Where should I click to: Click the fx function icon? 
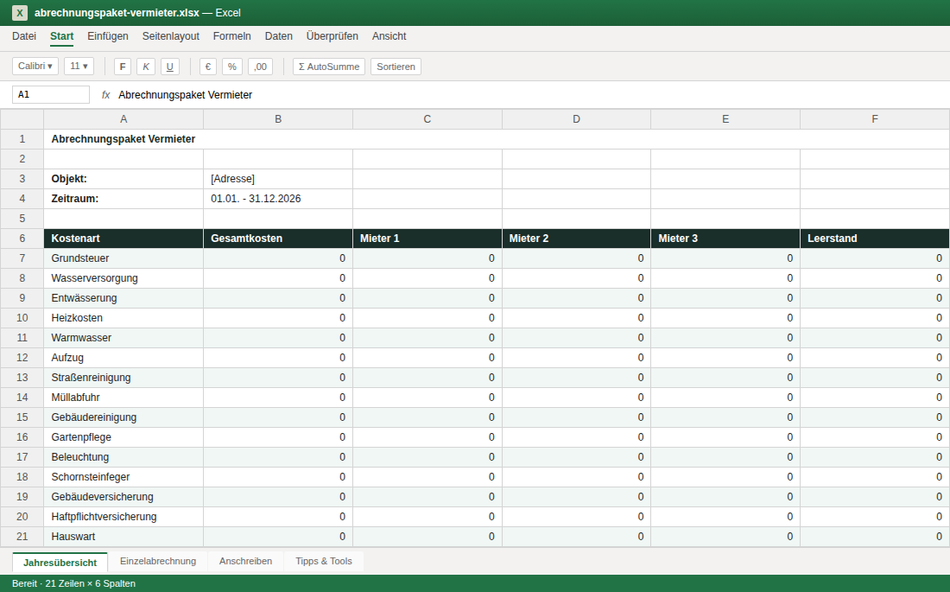[x=106, y=94]
